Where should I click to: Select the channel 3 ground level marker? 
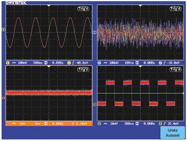click(3, 98)
